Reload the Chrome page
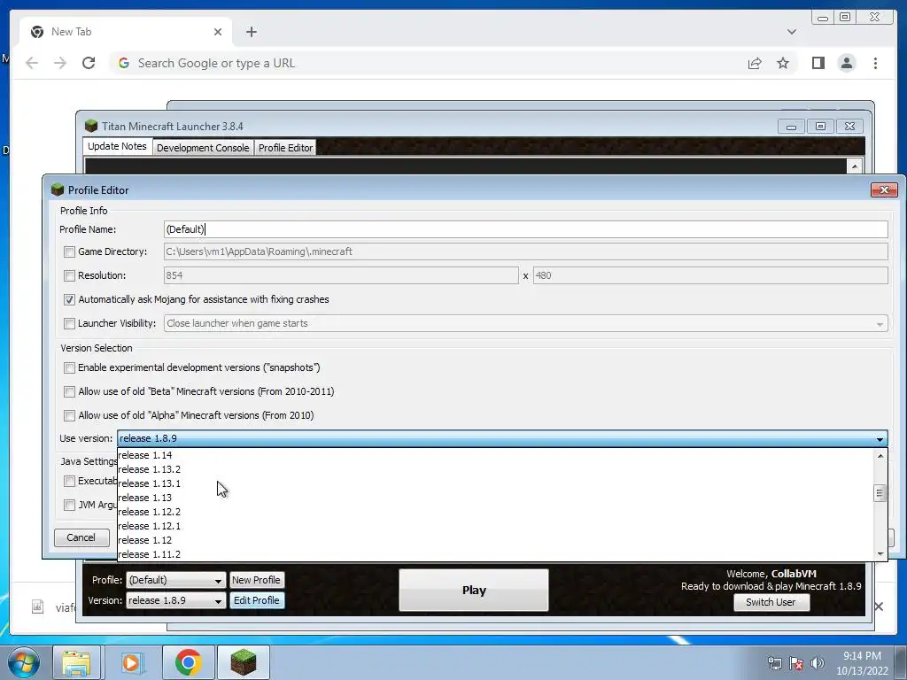 [89, 63]
